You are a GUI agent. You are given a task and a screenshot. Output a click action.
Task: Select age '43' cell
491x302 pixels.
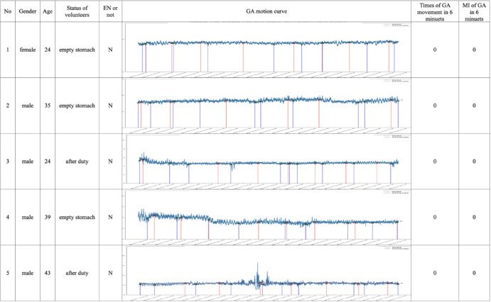coord(48,273)
